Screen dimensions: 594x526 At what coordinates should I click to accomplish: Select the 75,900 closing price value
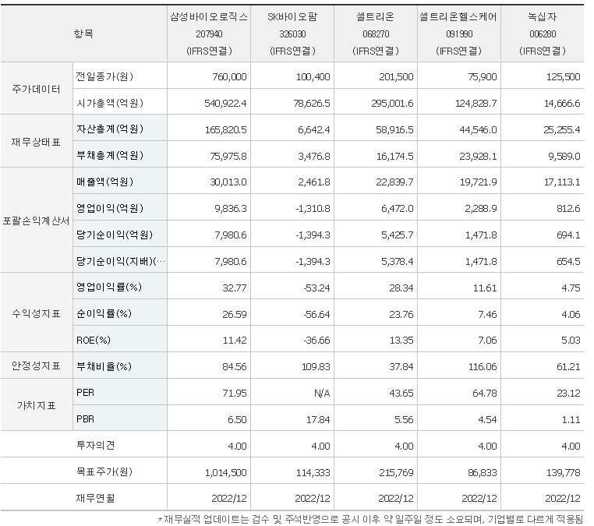pos(483,77)
